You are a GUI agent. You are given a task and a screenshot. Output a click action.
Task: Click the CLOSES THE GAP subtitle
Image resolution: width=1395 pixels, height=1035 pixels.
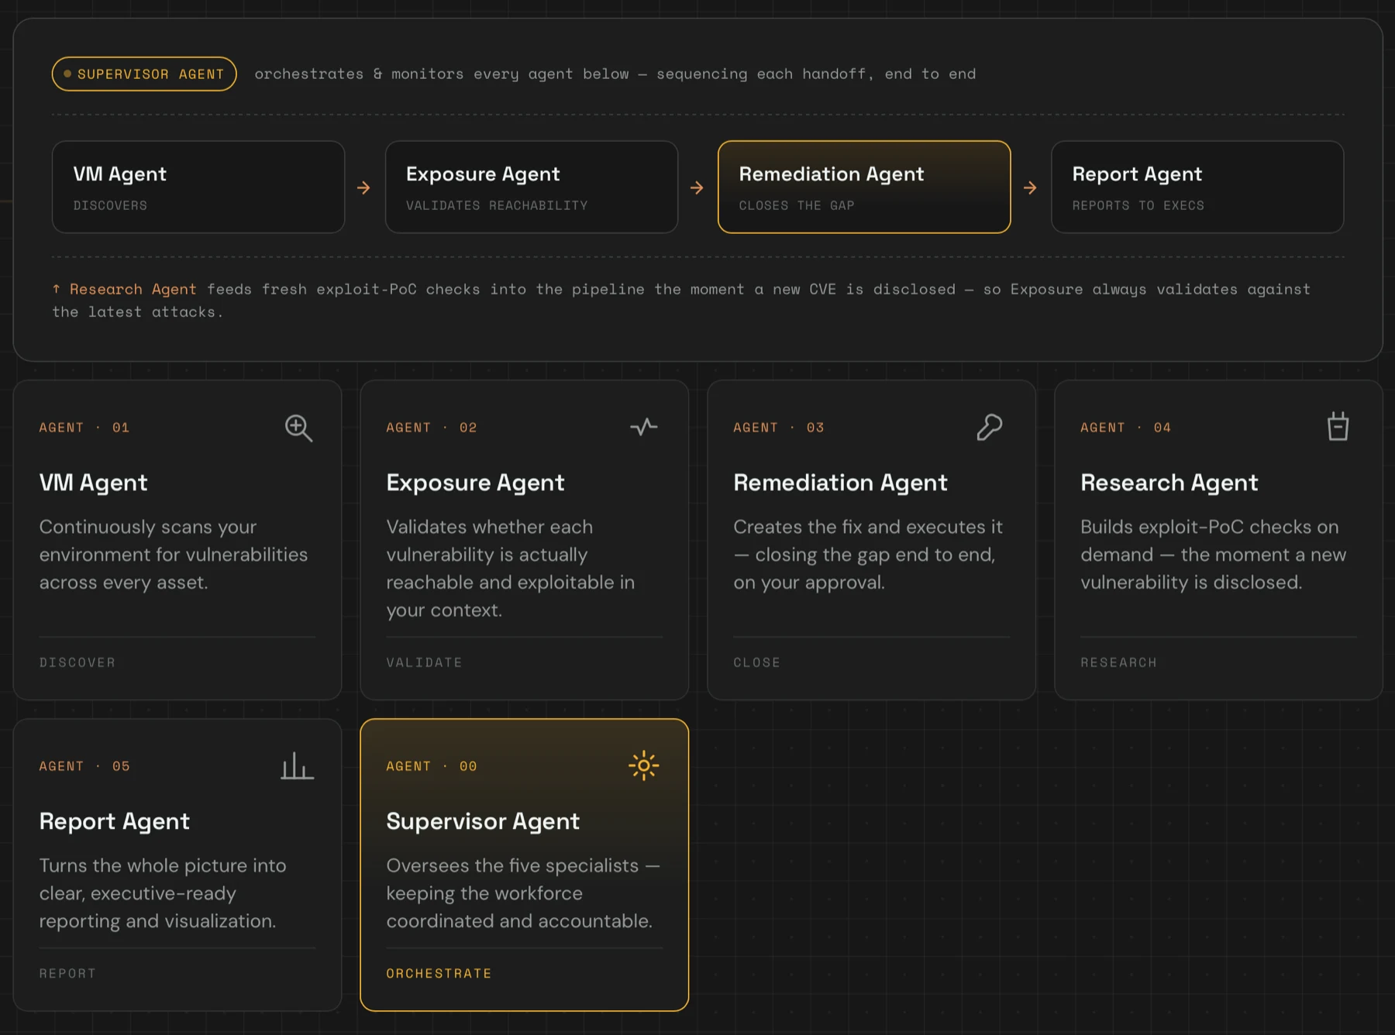[x=797, y=205]
